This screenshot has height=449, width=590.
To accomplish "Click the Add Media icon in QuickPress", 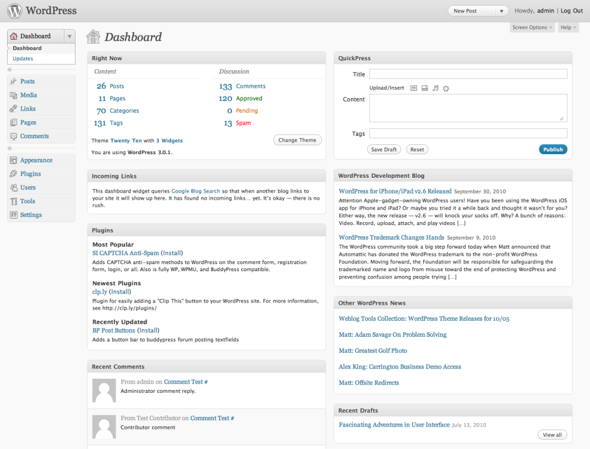I will (x=446, y=88).
